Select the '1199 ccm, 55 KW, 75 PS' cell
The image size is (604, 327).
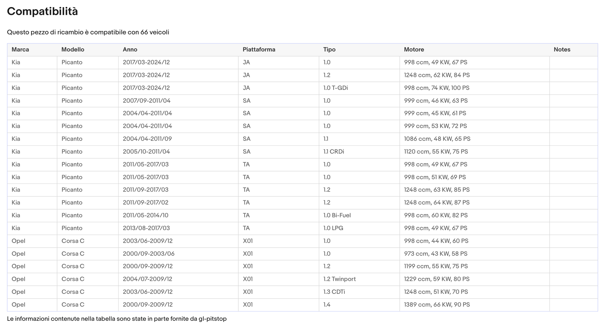(x=475, y=267)
